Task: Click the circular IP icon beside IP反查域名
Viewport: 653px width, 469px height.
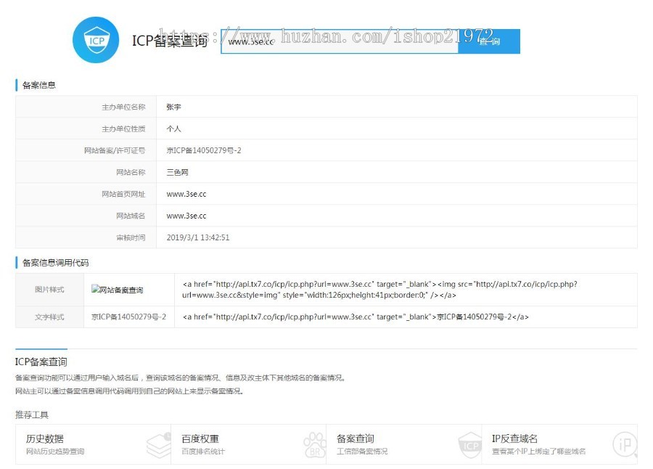Action: coord(625,444)
